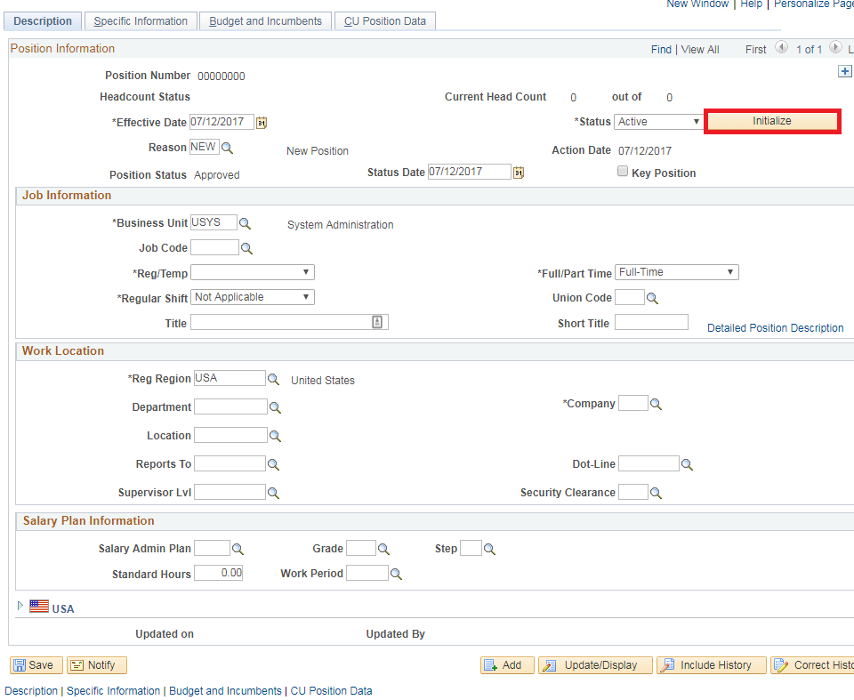854x700 pixels.
Task: Open the New Window link
Action: coord(697,4)
